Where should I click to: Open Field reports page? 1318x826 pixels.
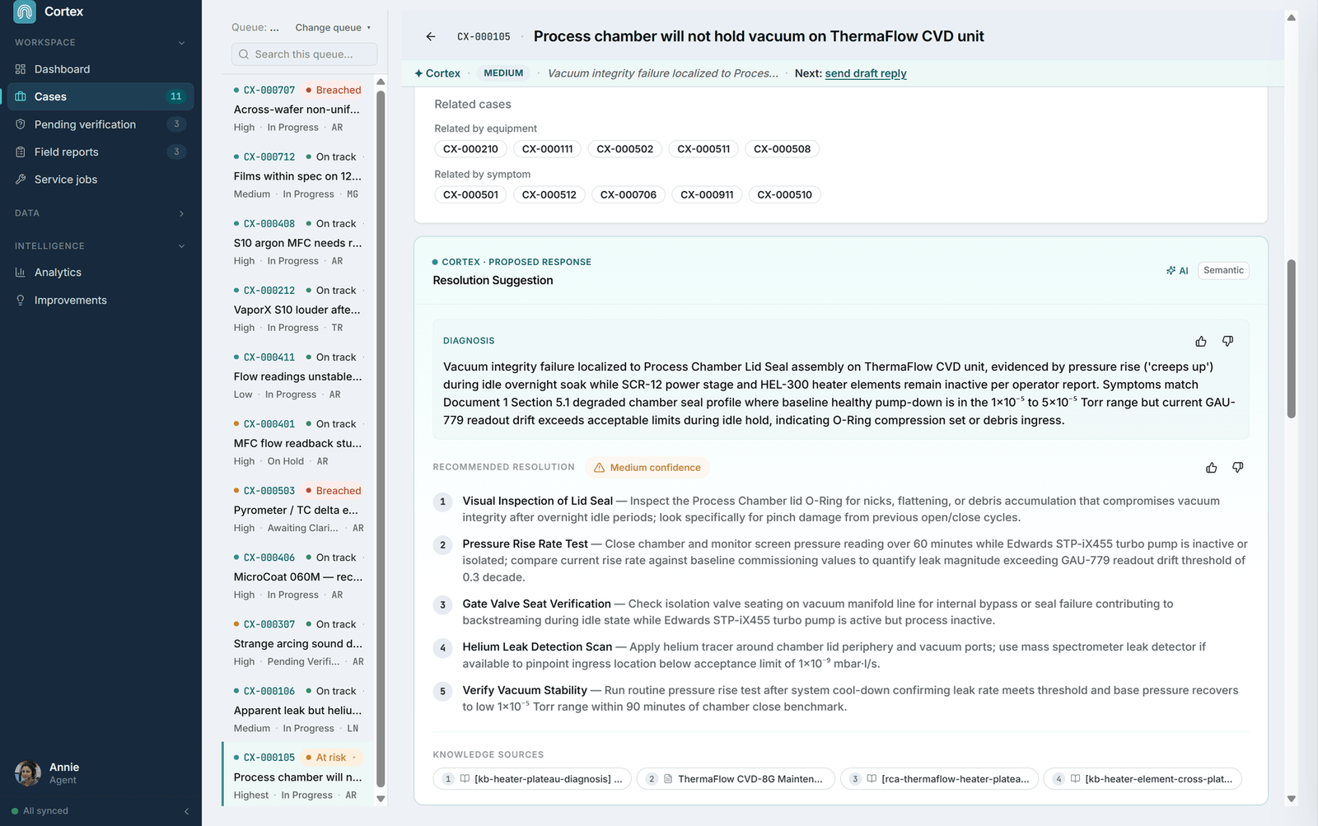[x=100, y=152]
